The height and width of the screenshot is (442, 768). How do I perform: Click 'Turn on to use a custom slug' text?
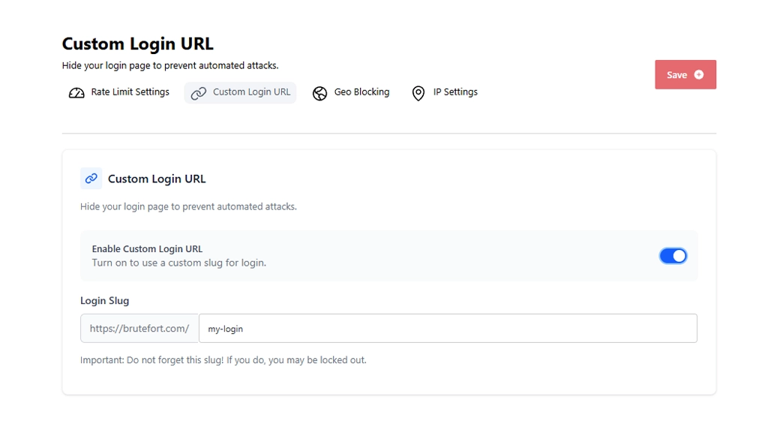(x=178, y=263)
